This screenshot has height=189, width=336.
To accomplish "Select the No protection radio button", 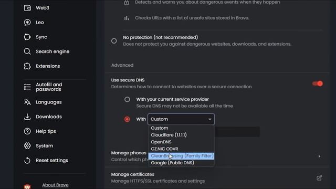I will [x=114, y=41].
